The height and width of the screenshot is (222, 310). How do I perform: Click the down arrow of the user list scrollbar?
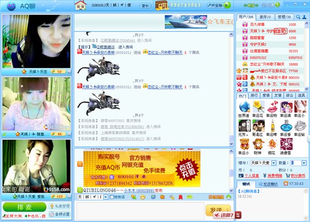306,89
